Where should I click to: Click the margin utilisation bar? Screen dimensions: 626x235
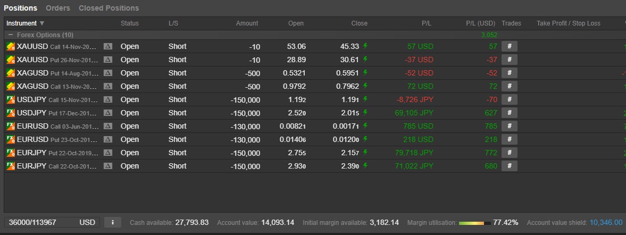click(x=475, y=223)
